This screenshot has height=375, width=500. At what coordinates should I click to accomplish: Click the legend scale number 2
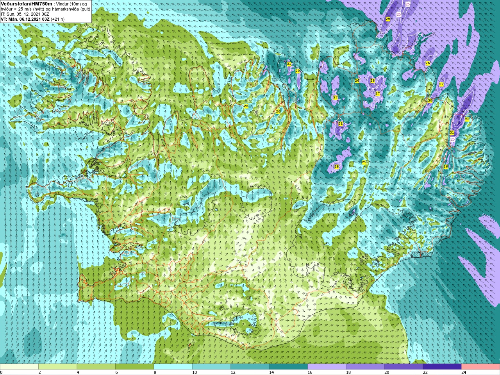coord(39,372)
